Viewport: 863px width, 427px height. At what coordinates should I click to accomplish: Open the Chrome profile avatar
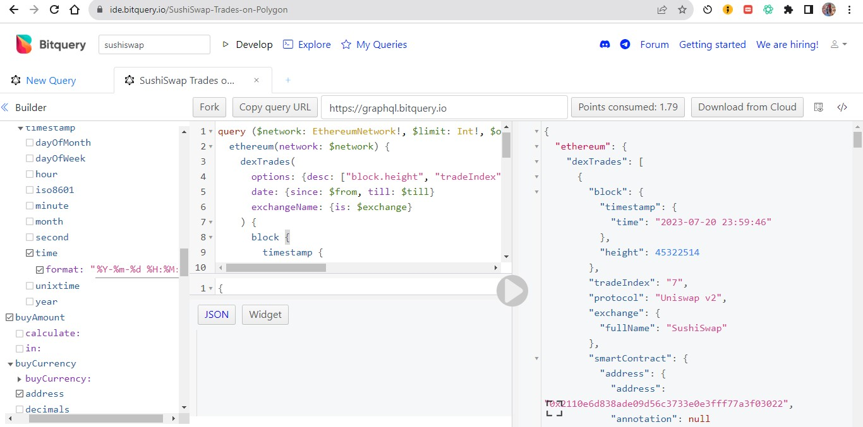[x=829, y=10]
